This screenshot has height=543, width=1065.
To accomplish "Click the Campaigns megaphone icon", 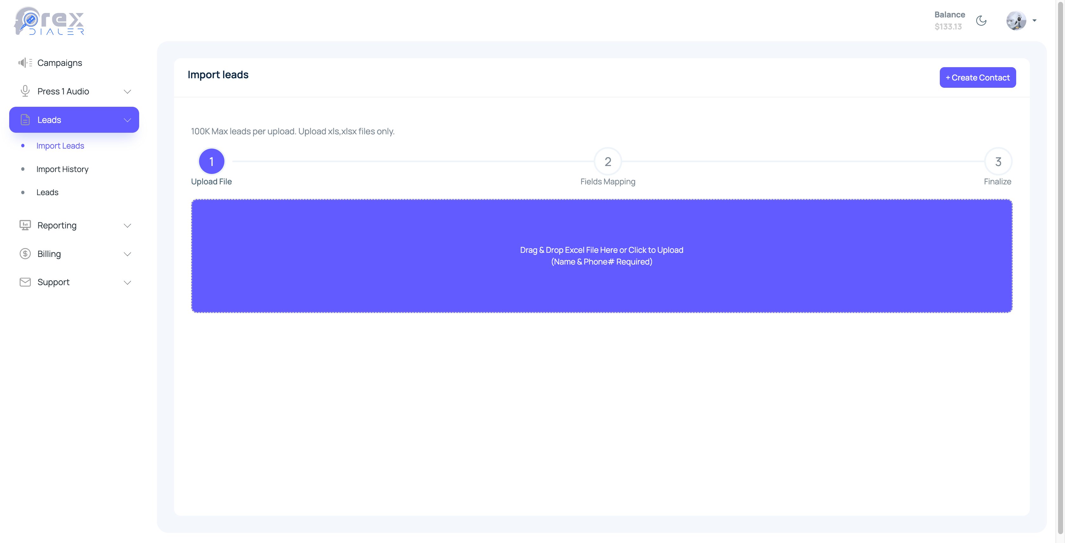I will tap(25, 63).
